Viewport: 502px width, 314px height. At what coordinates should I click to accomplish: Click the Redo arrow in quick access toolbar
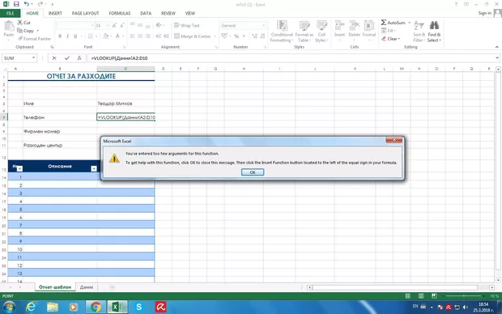pos(40,4)
